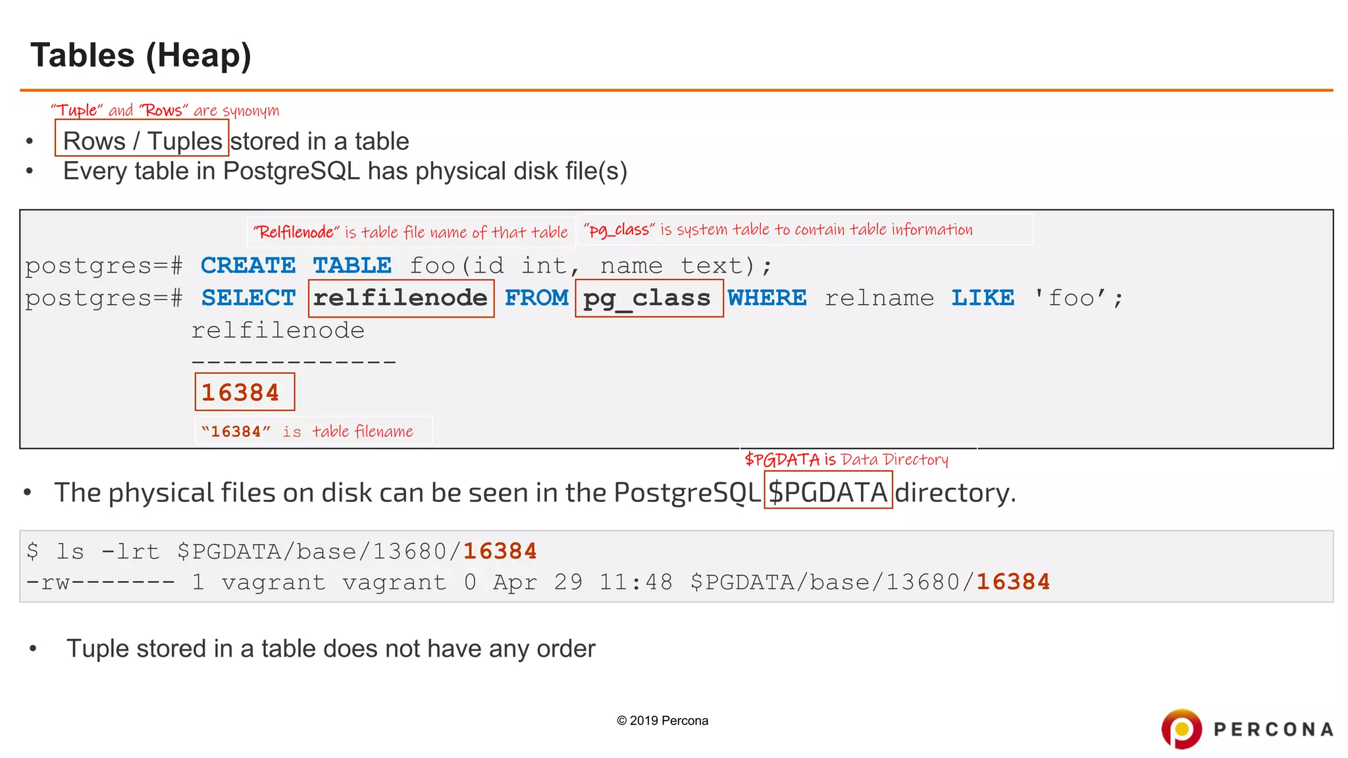Click the "pg_class is system table" annotation
This screenshot has height=758, width=1348.
point(779,230)
